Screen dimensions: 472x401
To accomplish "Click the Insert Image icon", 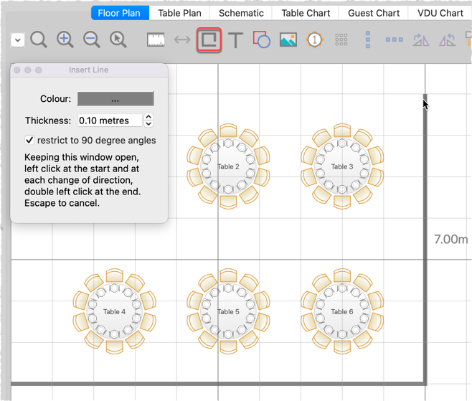I will tap(288, 39).
